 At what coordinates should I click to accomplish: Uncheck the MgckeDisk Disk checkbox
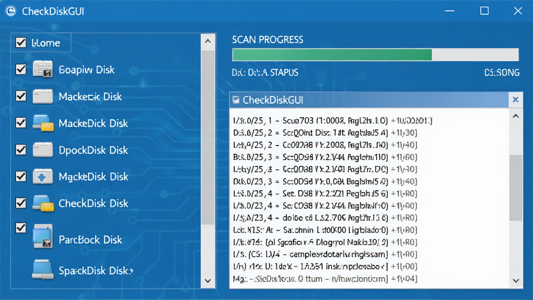pyautogui.click(x=21, y=176)
